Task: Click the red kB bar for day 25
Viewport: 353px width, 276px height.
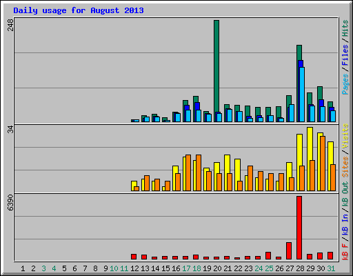Action: (268, 256)
